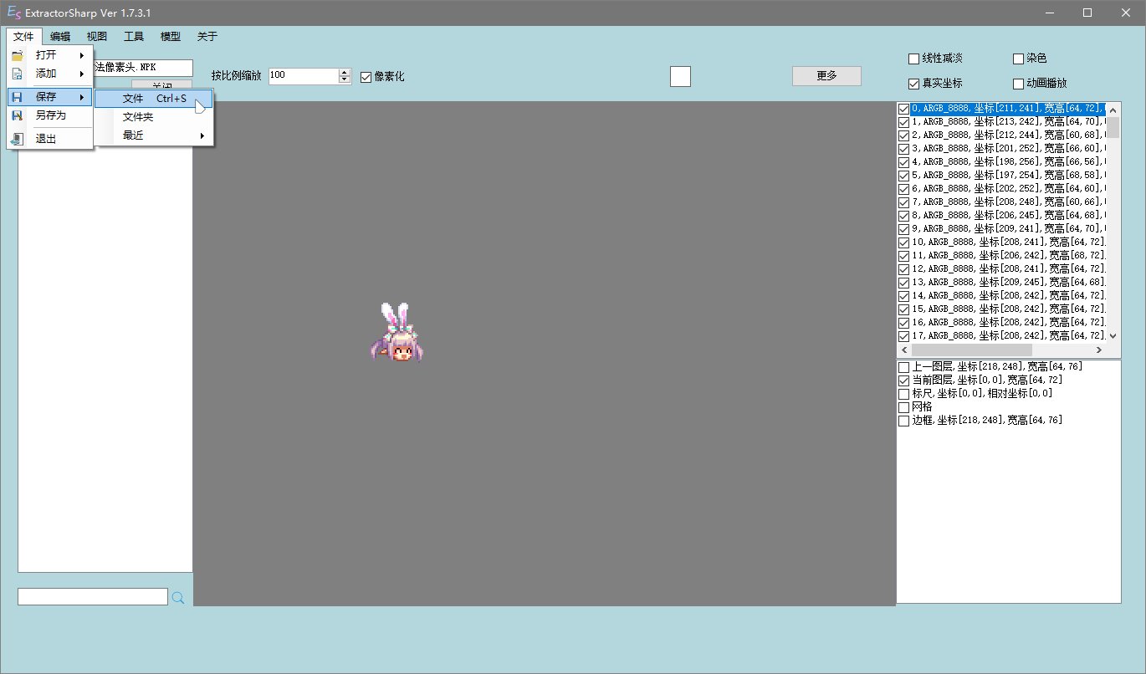Click the ExtractorSharp logo in title bar
This screenshot has height=674, width=1146.
pos(13,13)
